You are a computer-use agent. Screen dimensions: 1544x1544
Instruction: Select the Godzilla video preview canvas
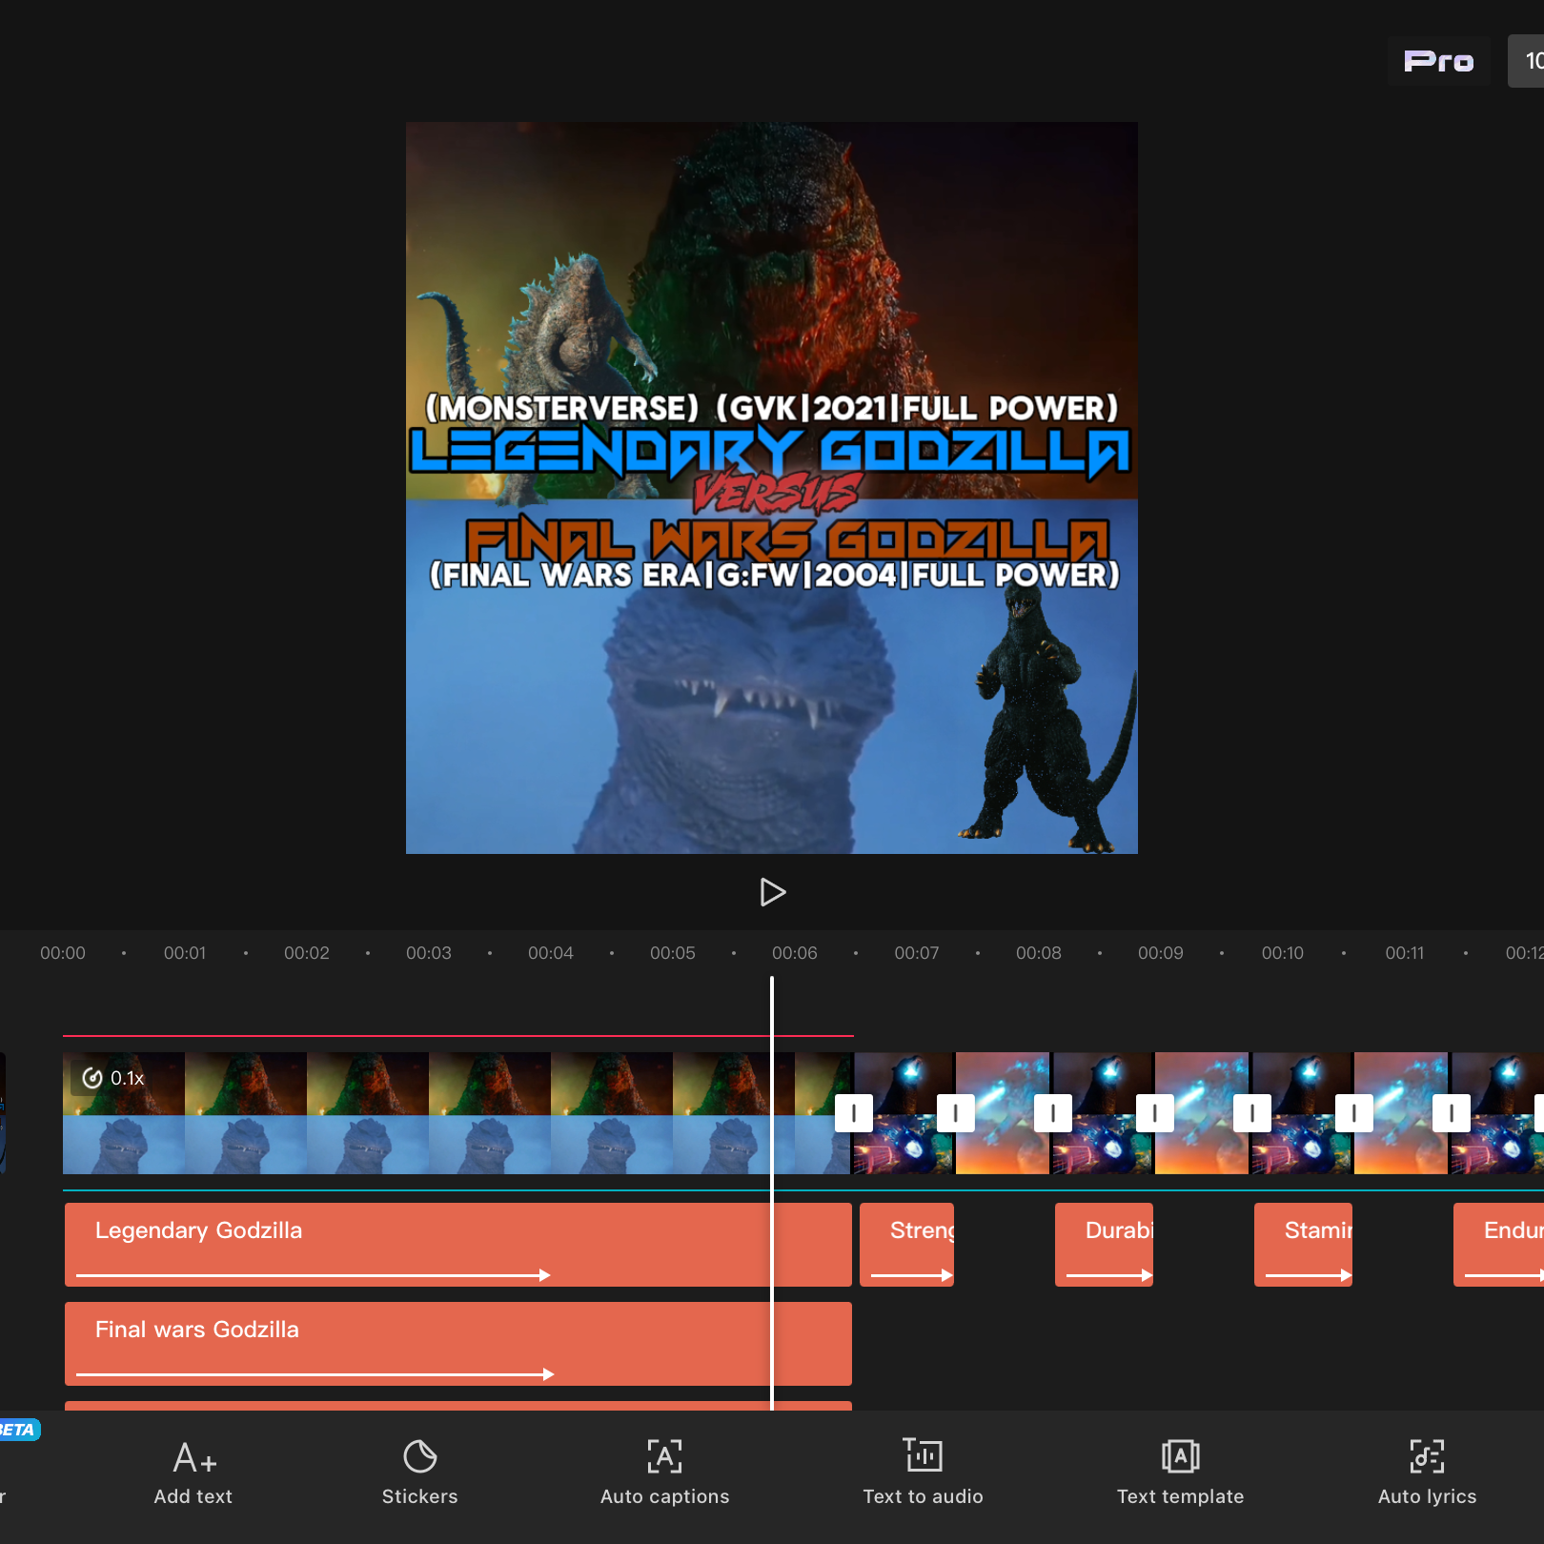pos(772,488)
